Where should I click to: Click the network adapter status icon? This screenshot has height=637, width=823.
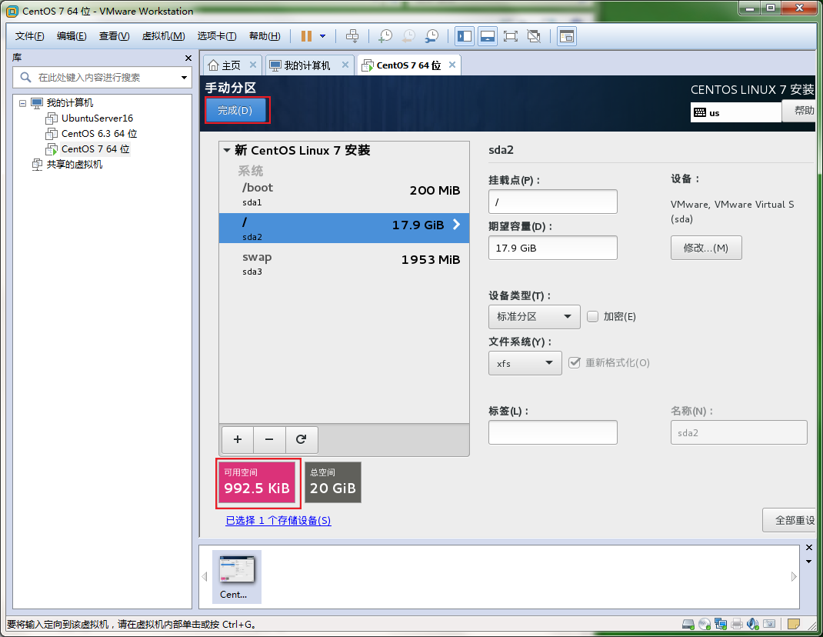click(x=721, y=624)
